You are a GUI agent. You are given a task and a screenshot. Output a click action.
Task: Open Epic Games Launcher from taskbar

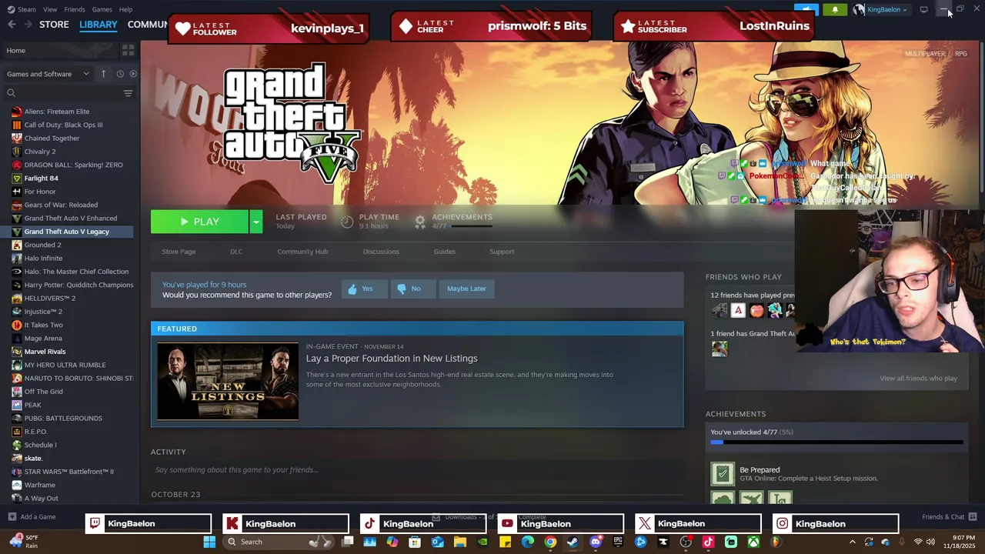point(618,542)
